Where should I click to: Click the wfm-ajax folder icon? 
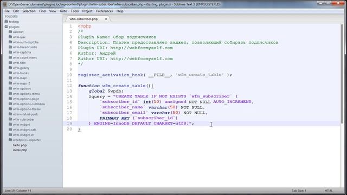coord(10,37)
